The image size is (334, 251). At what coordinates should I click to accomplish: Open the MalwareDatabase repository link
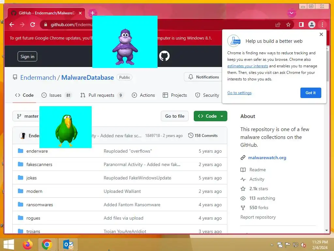tap(87, 77)
